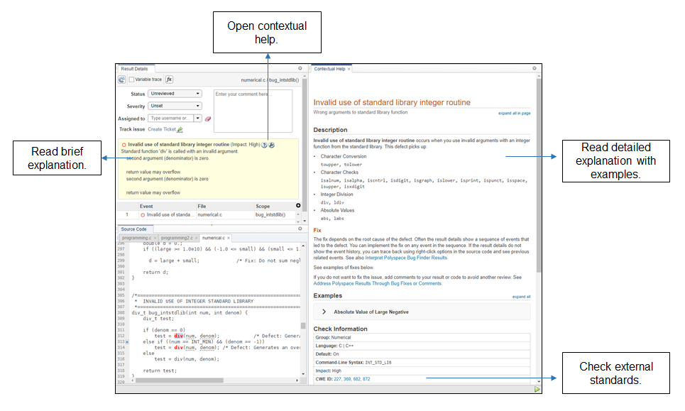
Task: Open the help question-mark icon next to defect title
Action: (264, 145)
